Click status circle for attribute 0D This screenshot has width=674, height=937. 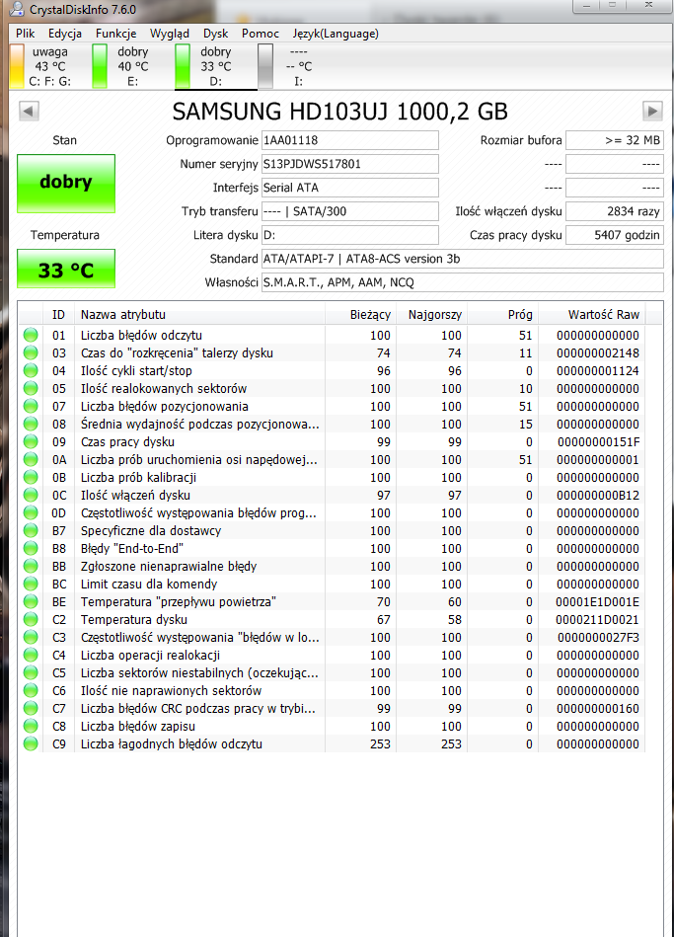(31, 512)
